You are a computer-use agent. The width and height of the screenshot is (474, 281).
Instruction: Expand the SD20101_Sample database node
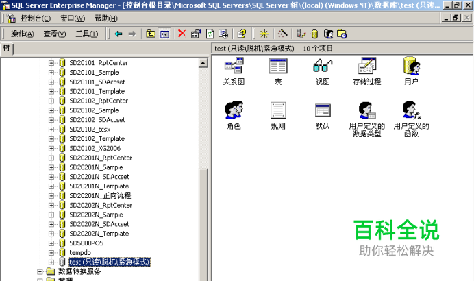51,73
